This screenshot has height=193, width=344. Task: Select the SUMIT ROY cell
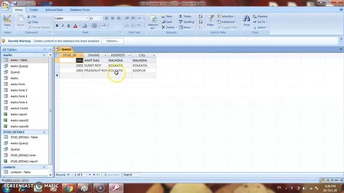click(96, 65)
